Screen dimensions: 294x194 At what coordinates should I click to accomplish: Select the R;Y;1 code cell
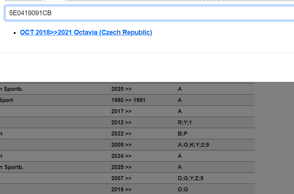coord(185,123)
